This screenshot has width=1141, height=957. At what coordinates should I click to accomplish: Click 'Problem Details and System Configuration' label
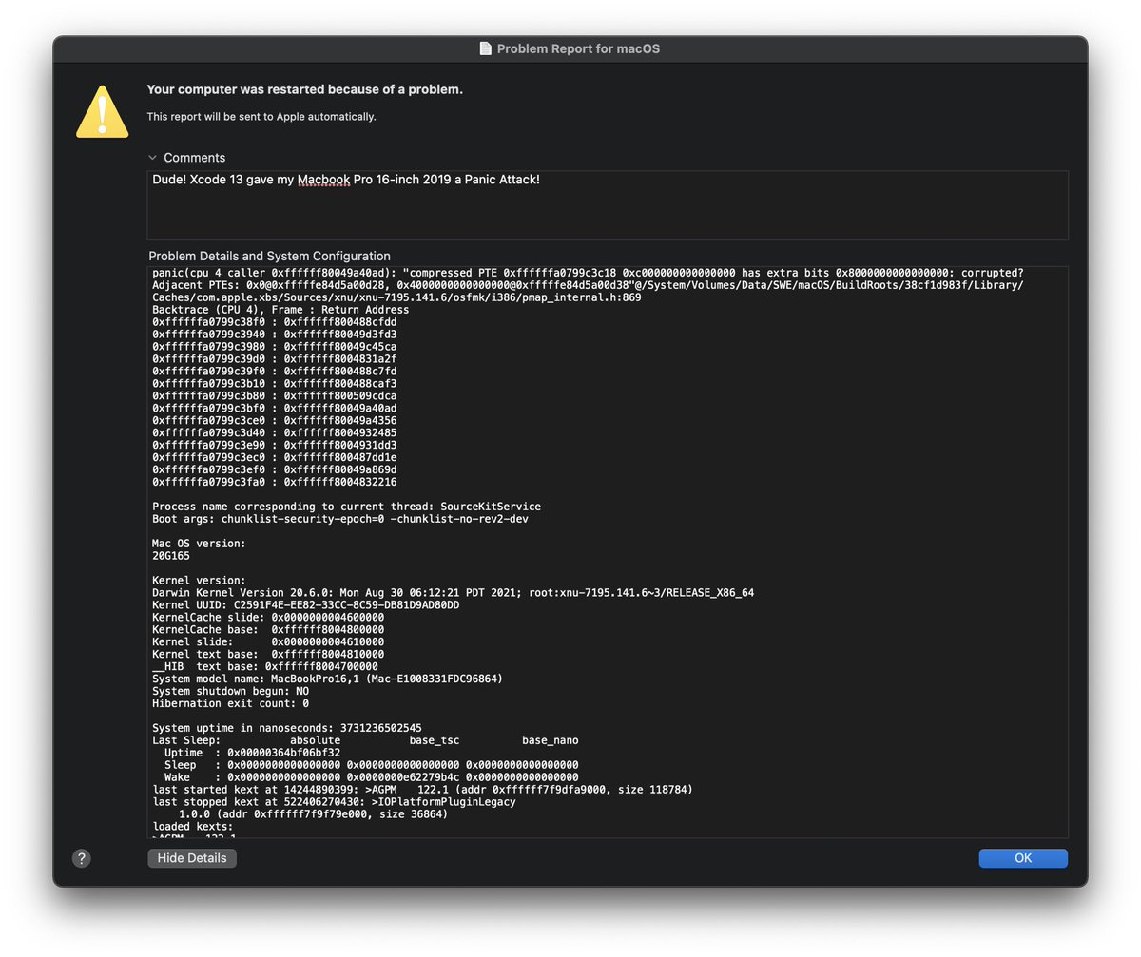[x=270, y=257]
